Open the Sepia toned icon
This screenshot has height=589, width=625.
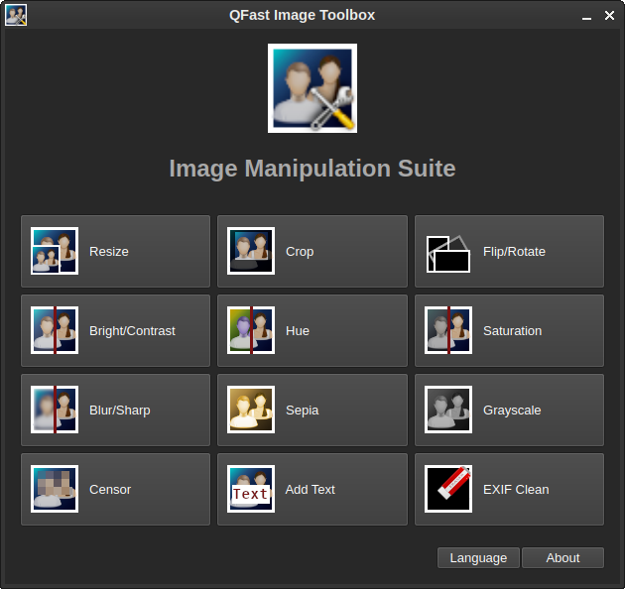coord(251,411)
